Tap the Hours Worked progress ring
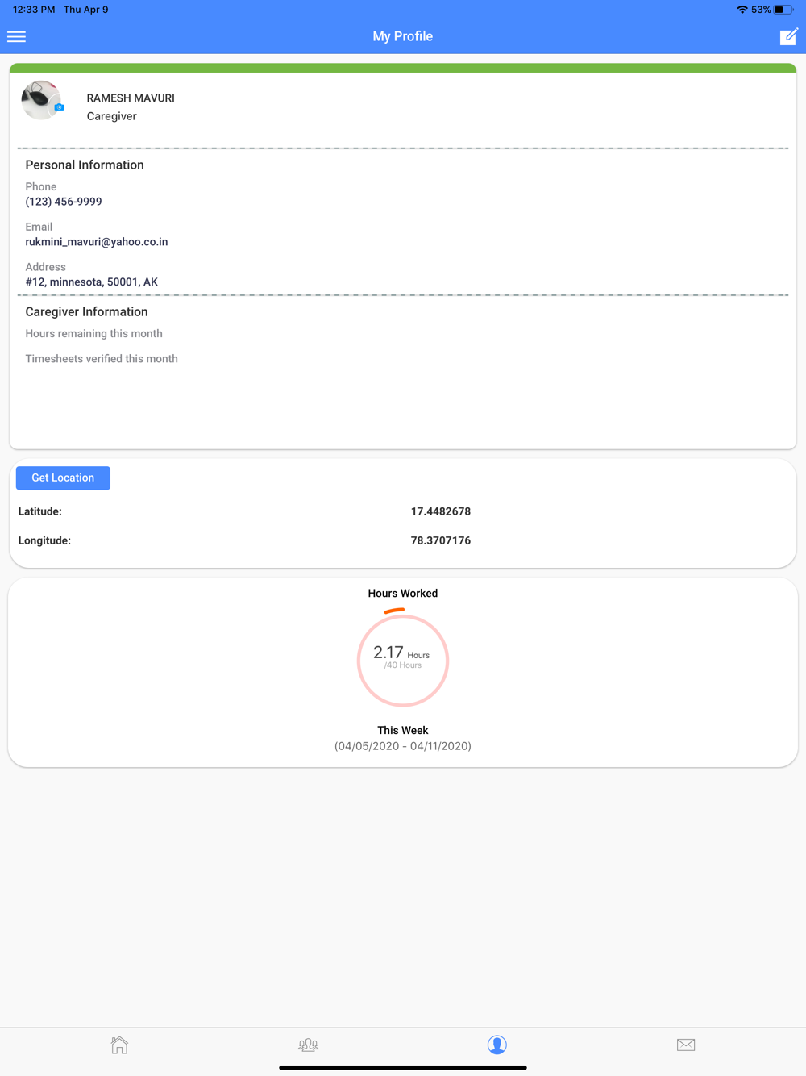806x1076 pixels. coord(403,660)
